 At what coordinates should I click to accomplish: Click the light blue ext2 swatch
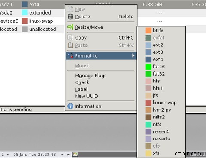(148, 45)
